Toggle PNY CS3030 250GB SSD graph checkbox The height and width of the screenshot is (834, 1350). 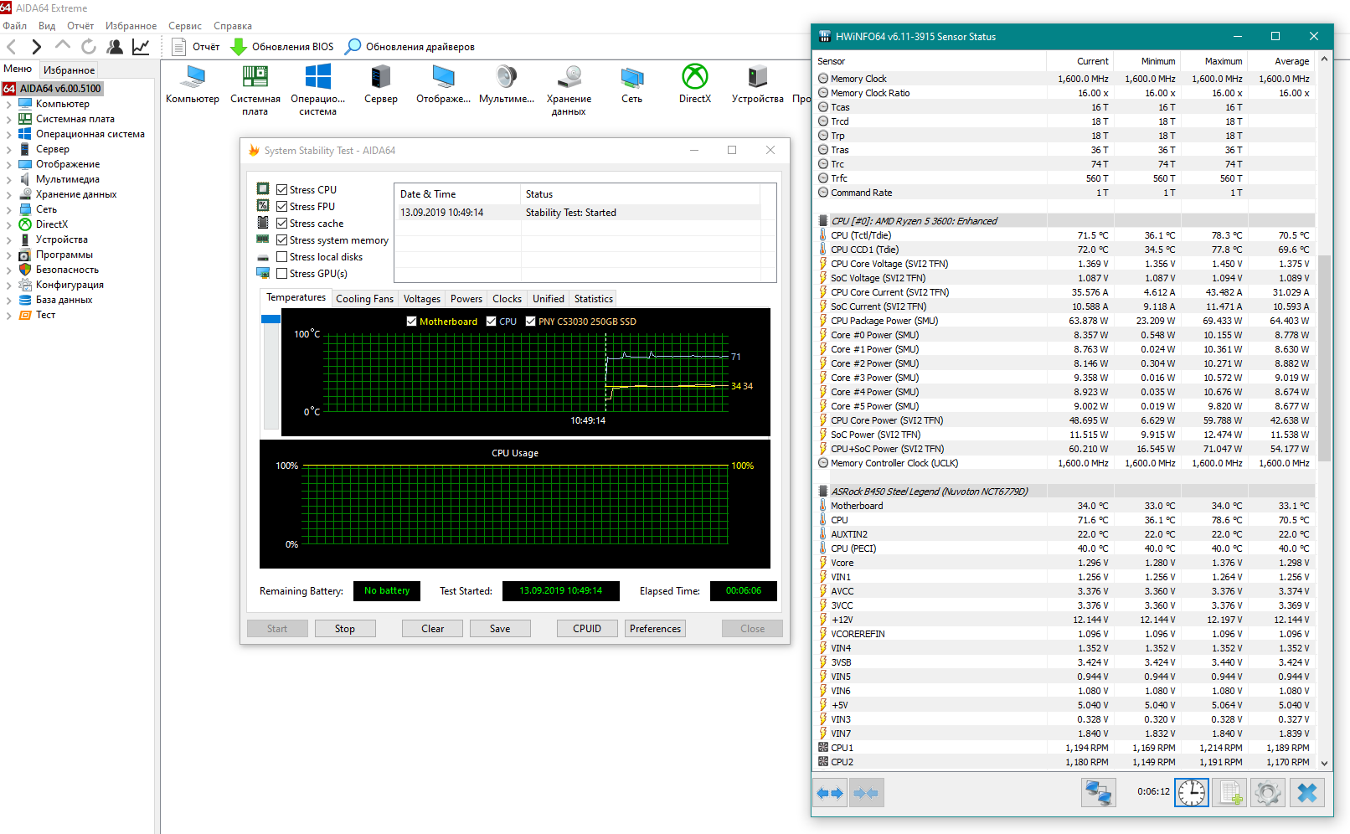[x=530, y=322]
